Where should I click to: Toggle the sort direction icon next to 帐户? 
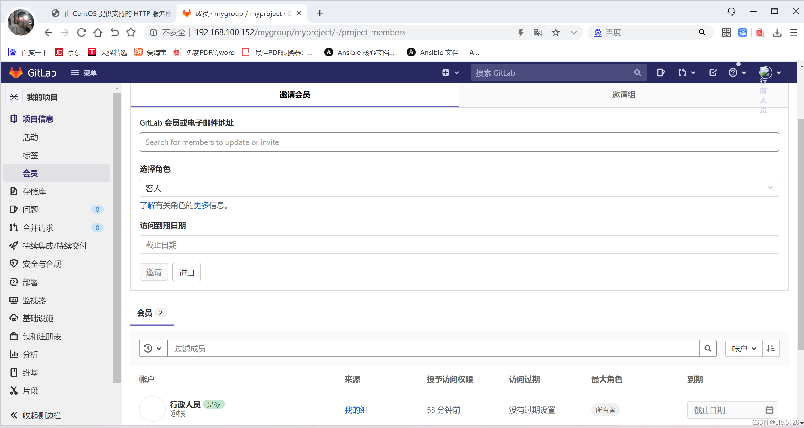pyautogui.click(x=771, y=348)
